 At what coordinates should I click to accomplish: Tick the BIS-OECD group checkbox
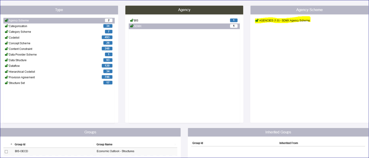pyautogui.click(x=6, y=152)
